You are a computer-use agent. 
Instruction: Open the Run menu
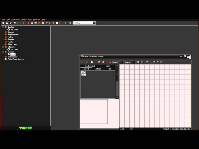coord(30,19)
